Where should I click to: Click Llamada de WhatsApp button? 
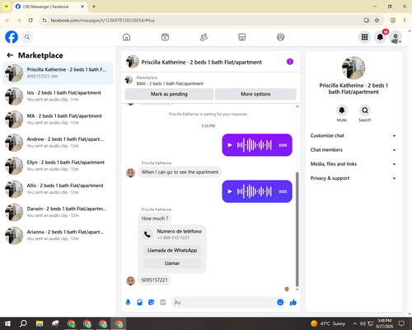pyautogui.click(x=172, y=250)
